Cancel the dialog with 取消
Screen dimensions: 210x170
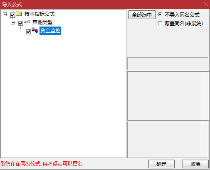coord(195,164)
